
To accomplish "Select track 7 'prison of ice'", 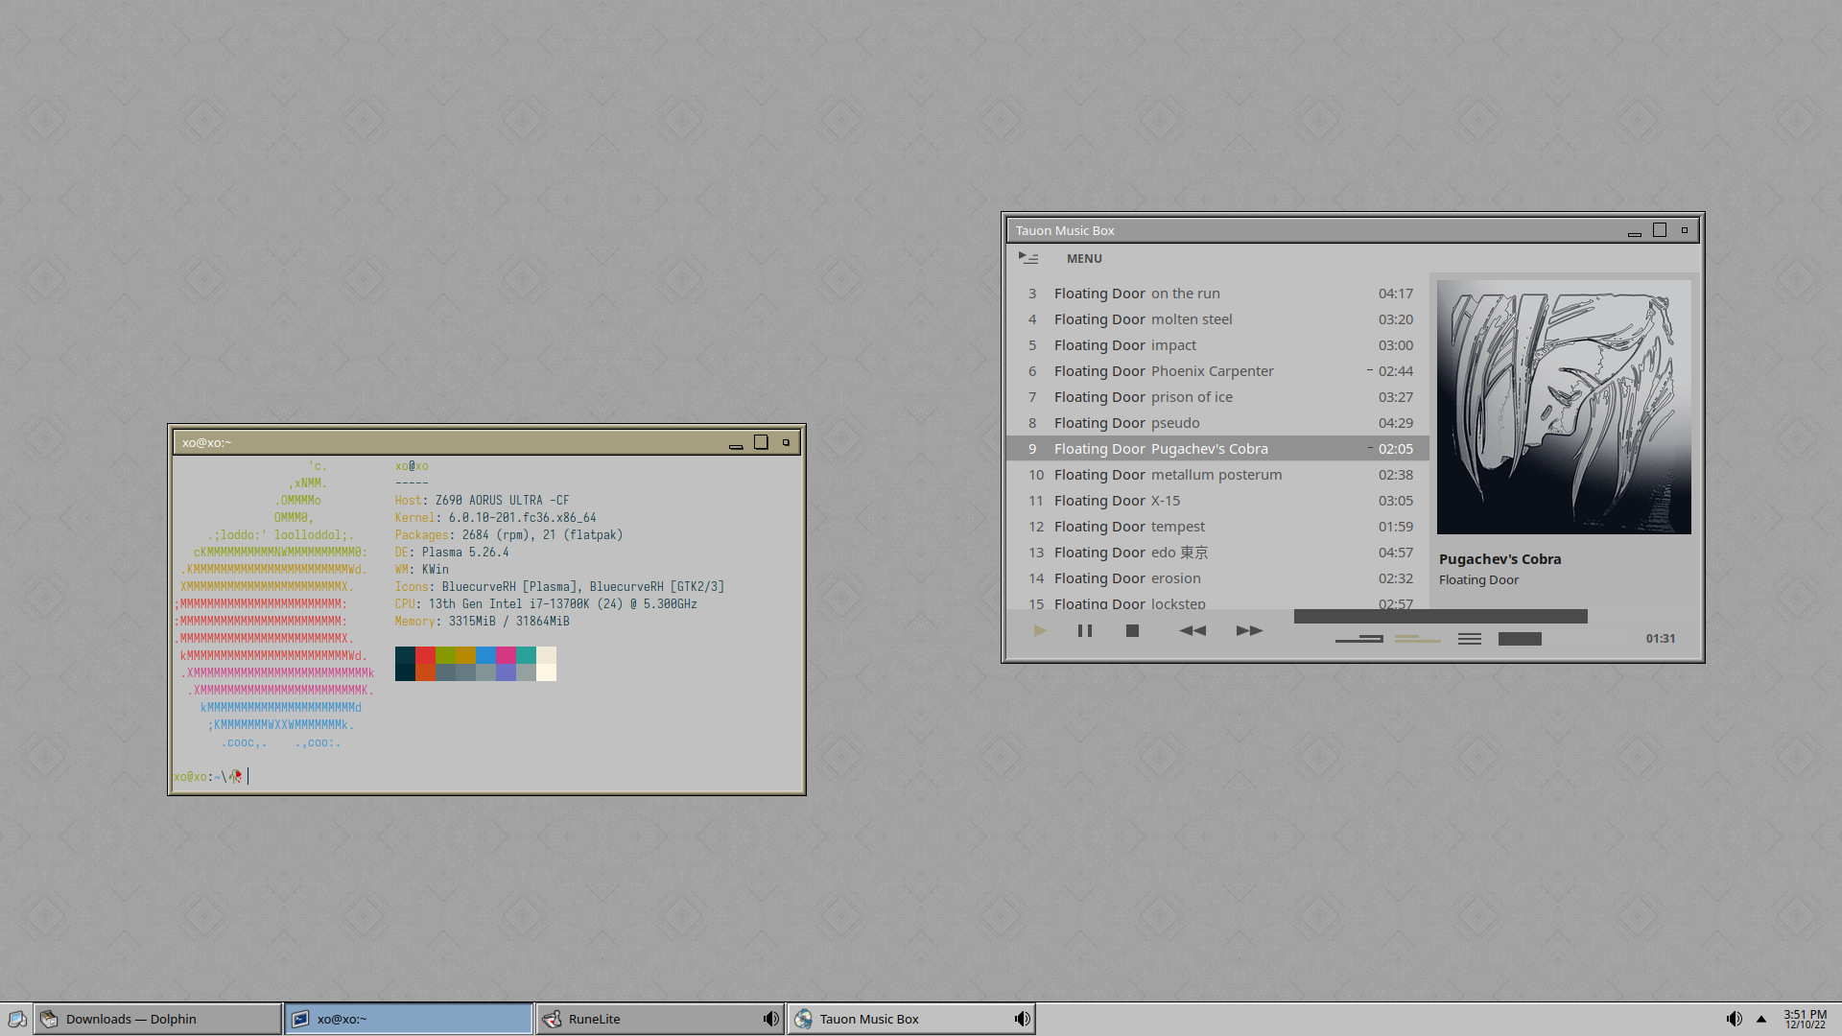I will point(1217,397).
